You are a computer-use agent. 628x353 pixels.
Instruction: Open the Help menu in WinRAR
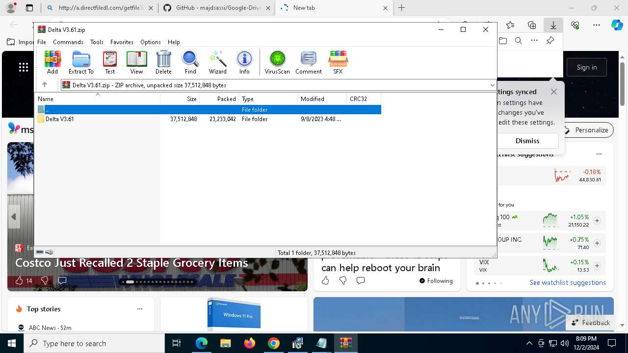pos(174,42)
